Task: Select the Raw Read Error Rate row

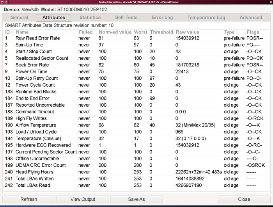Action: click(37, 38)
